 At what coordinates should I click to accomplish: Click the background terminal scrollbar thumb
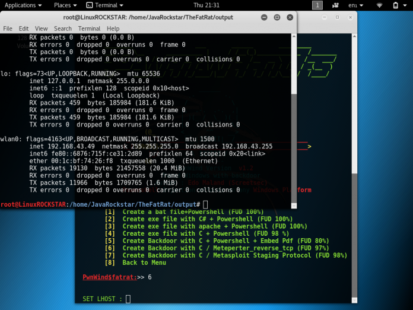(x=354, y=235)
